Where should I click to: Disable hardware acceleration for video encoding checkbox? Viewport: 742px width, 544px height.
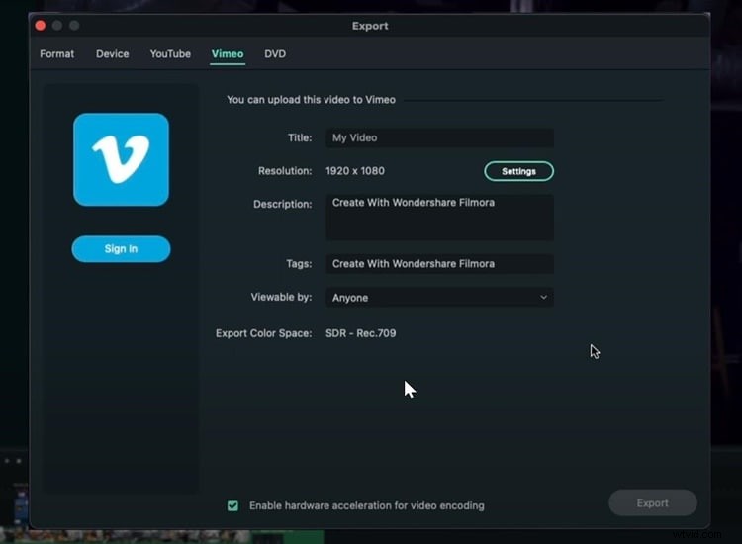(232, 505)
